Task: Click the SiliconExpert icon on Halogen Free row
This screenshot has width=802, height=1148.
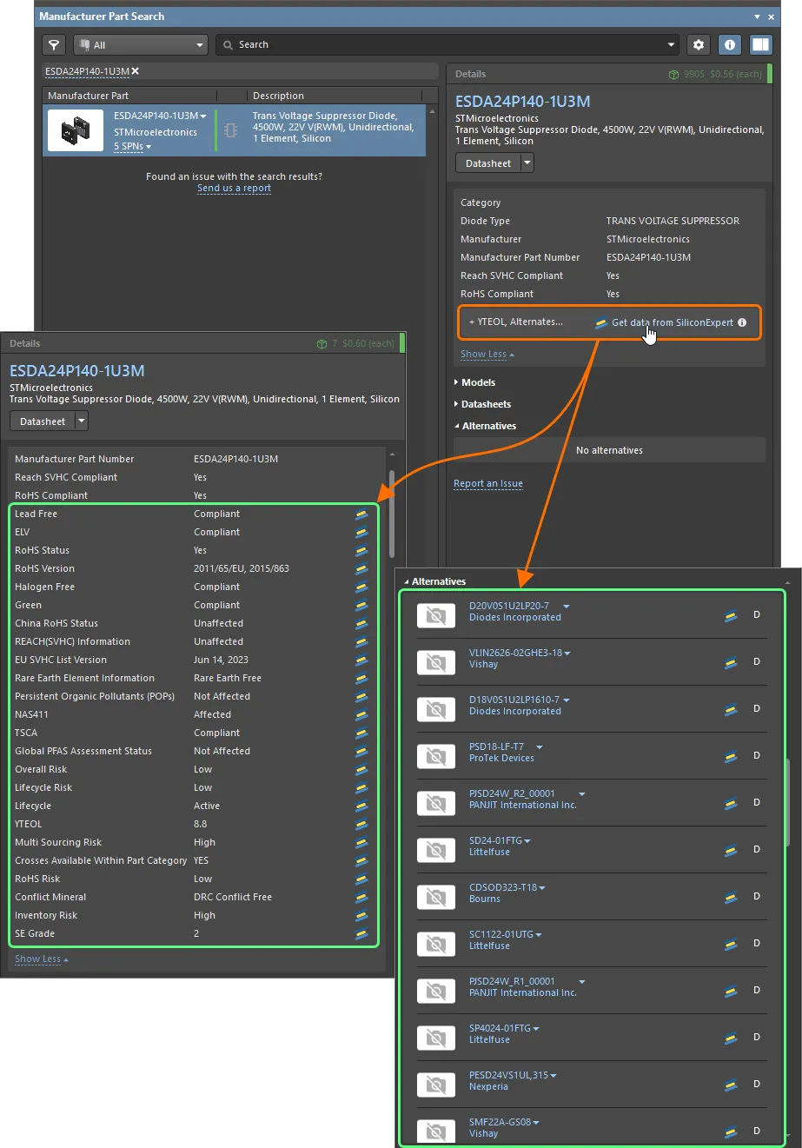Action: pos(361,587)
